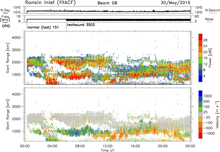Screen dimensions: 220x152
Task: Click the date '30/May/2015'
Action: [x=175, y=3]
